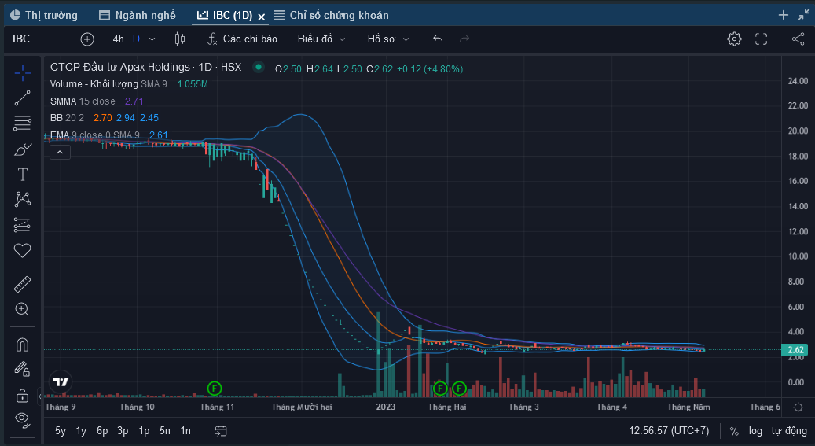Set range to 3p

click(x=123, y=431)
